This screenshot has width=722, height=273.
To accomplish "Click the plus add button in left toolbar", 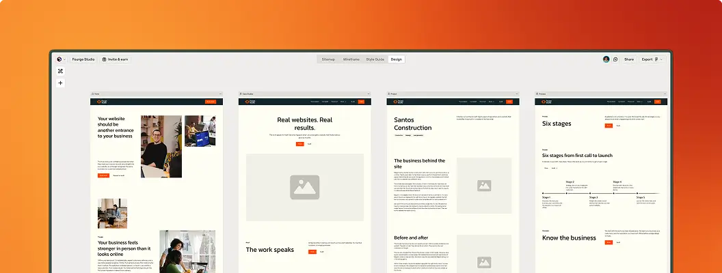I will point(60,83).
